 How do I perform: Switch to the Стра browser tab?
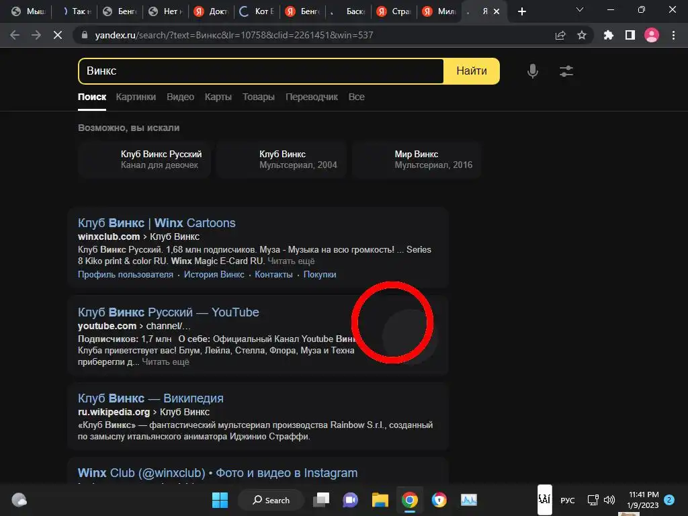[394, 11]
